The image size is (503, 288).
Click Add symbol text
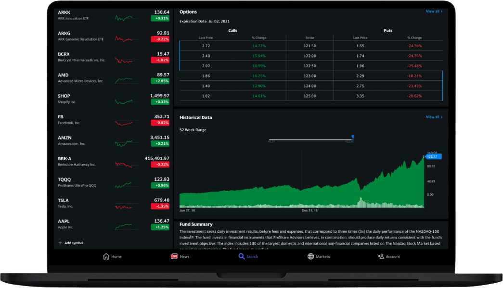[74, 243]
